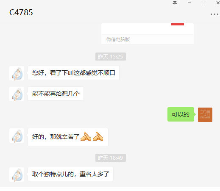The width and height of the screenshot is (220, 191).
Task: Click the red mark in the shared card
Action: (x=178, y=24)
